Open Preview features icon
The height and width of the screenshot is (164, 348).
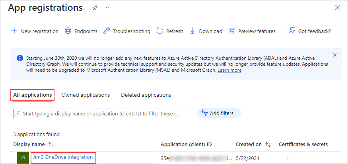click(x=232, y=31)
